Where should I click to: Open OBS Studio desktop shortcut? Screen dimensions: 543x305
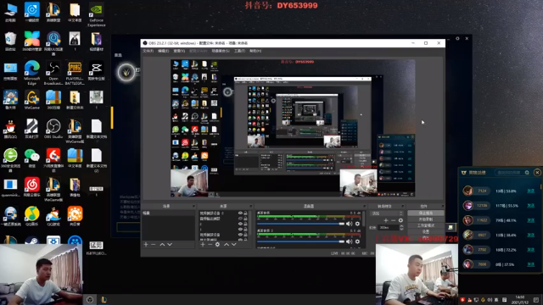[x=53, y=129]
